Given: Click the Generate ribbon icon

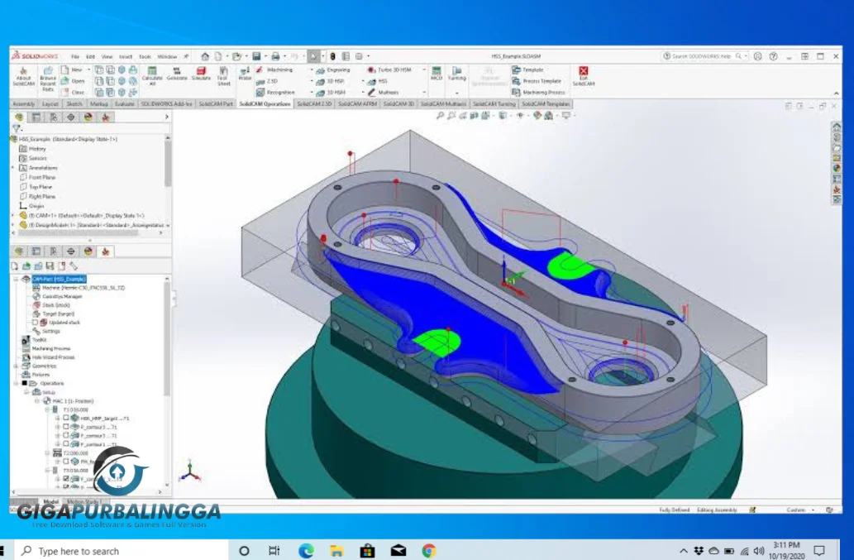Looking at the screenshot, I should [176, 74].
